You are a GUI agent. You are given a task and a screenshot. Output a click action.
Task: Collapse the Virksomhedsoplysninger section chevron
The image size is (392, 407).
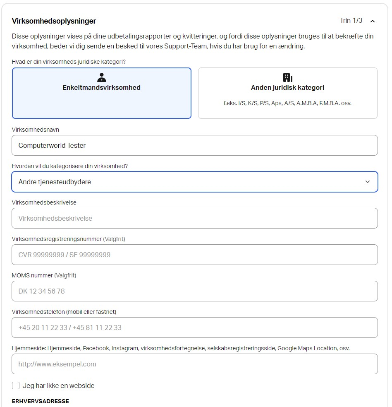[373, 21]
